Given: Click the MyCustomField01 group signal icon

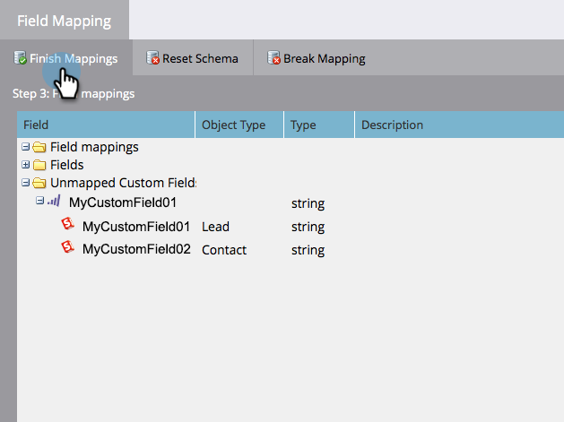Looking at the screenshot, I should (55, 202).
